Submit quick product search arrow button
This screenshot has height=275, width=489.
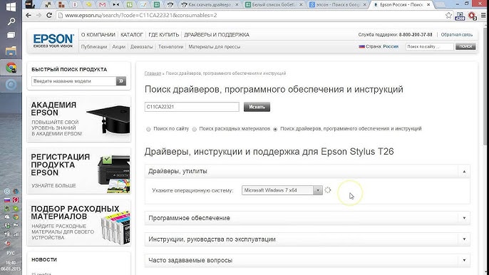pos(121,81)
